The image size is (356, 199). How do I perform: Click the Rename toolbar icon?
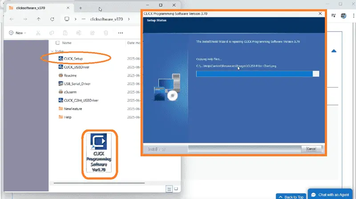point(79,33)
